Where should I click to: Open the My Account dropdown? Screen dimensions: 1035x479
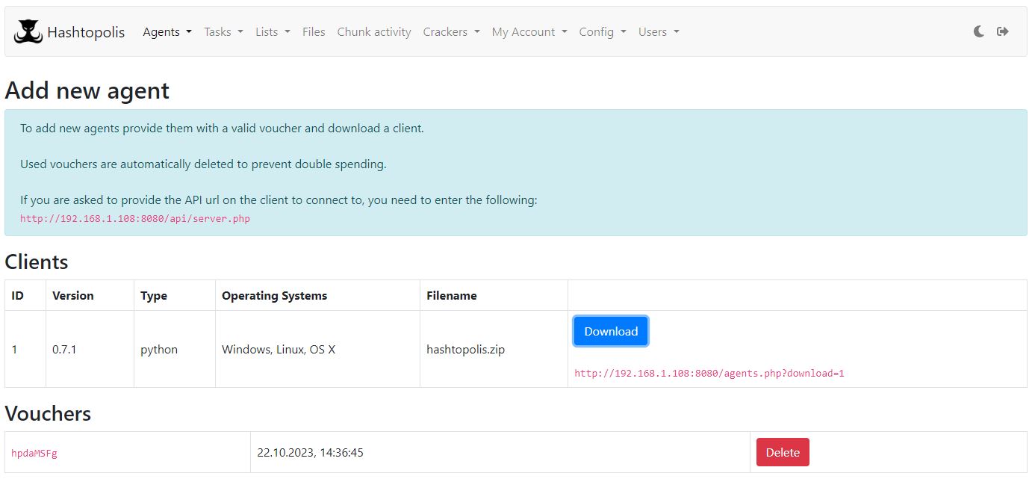pyautogui.click(x=529, y=32)
